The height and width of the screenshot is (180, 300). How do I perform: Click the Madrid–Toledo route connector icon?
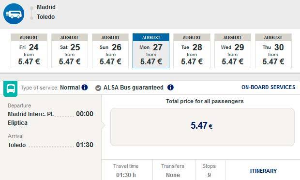click(x=32, y=13)
